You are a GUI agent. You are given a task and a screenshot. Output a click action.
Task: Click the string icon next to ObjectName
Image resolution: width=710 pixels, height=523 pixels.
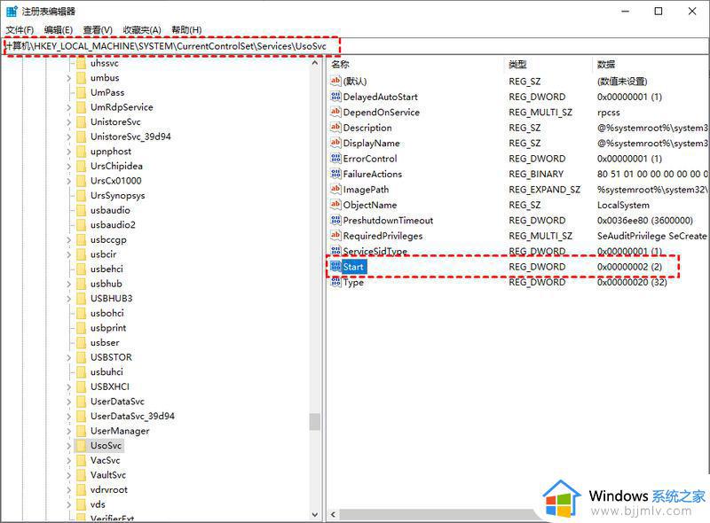335,205
